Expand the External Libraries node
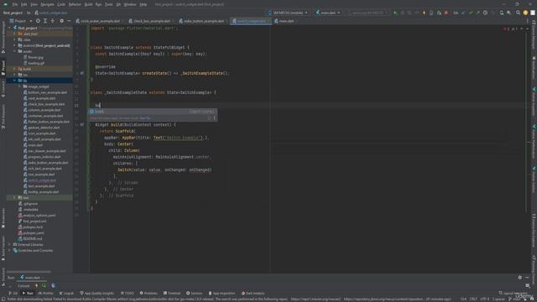This screenshot has width=537, height=302. (x=10, y=244)
